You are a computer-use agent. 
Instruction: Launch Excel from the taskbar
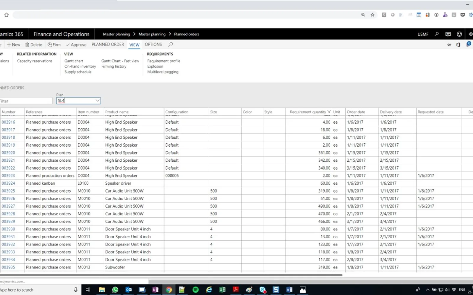tap(222, 290)
